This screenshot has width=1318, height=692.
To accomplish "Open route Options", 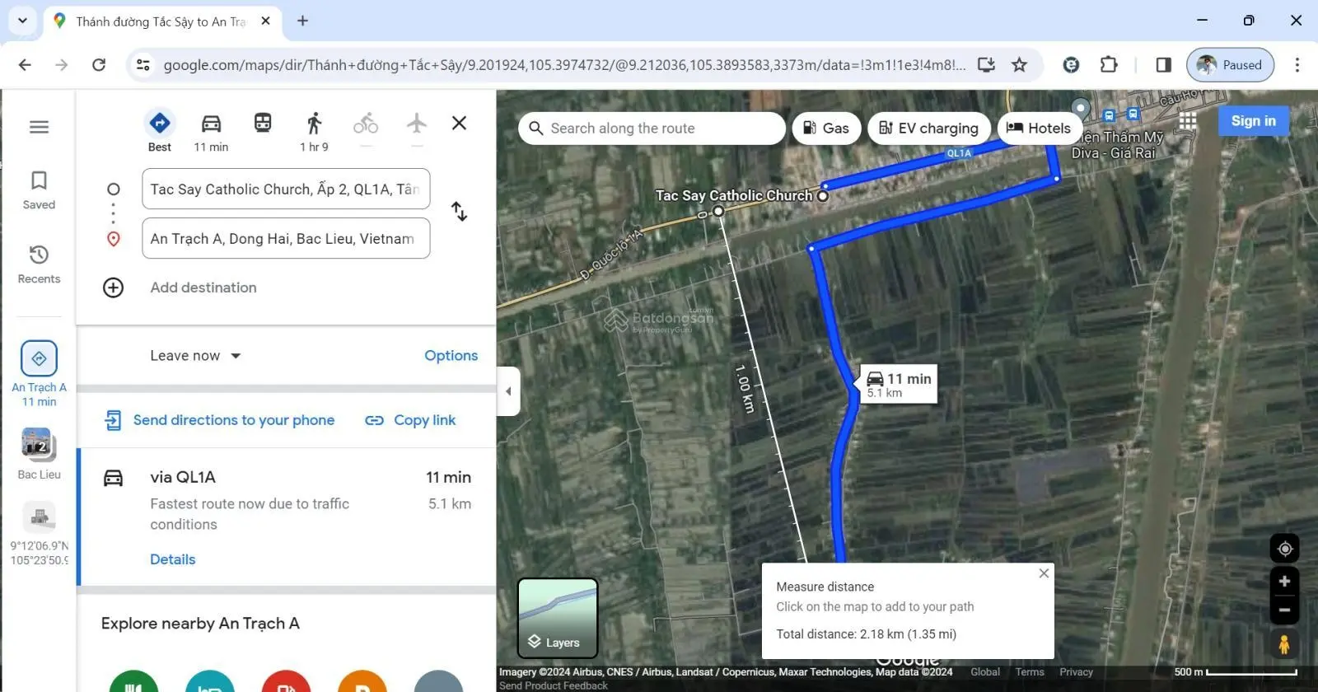I will (x=451, y=356).
